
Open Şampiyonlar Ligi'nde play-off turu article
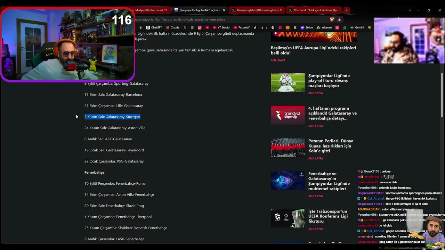click(329, 81)
